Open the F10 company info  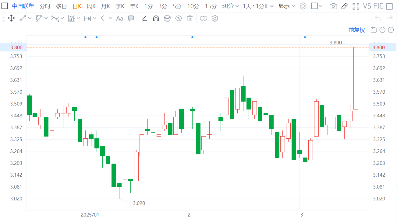(378, 6)
